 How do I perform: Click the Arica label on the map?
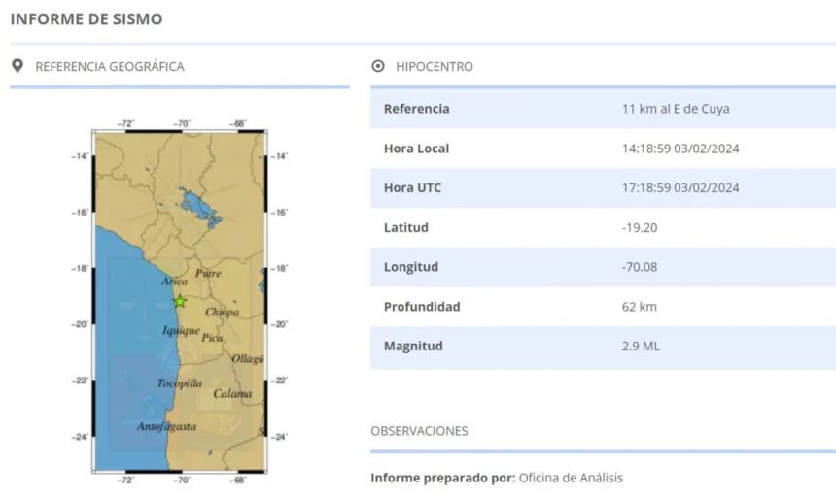pyautogui.click(x=174, y=282)
